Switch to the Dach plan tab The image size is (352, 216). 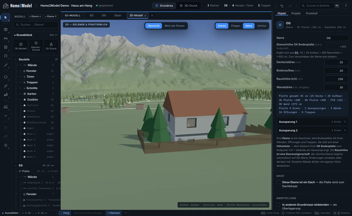(118, 15)
